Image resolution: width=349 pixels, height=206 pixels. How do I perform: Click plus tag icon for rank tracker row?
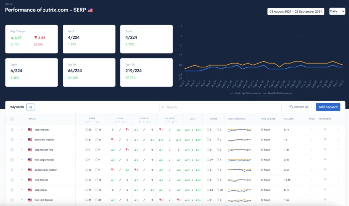point(311,180)
